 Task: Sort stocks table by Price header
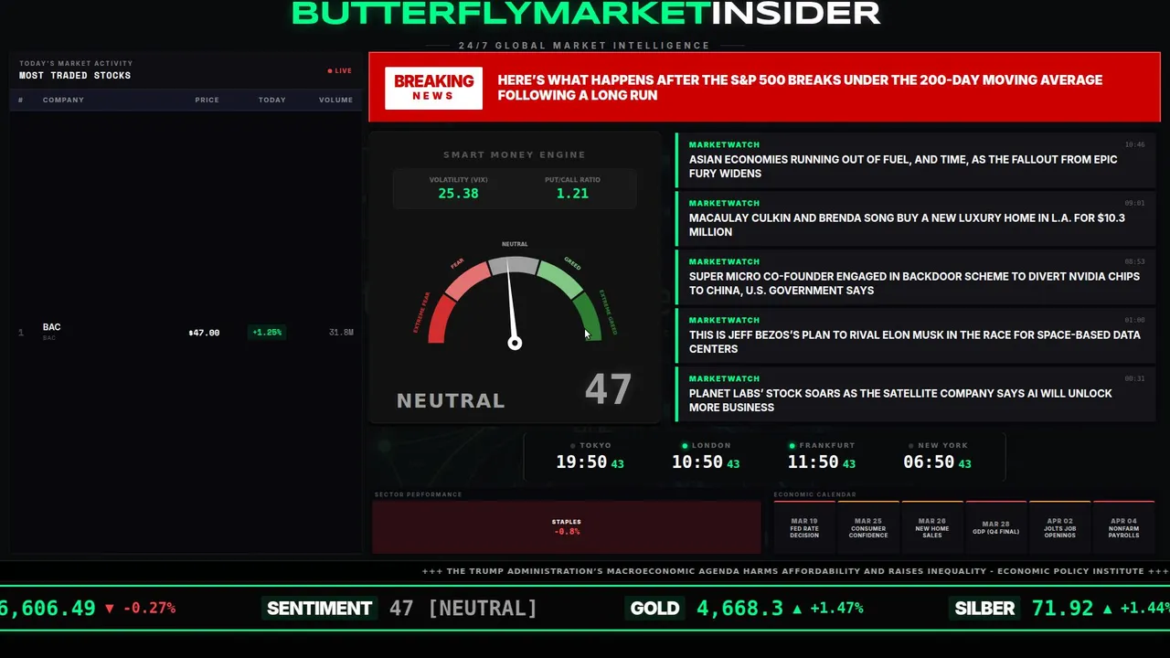coord(207,100)
